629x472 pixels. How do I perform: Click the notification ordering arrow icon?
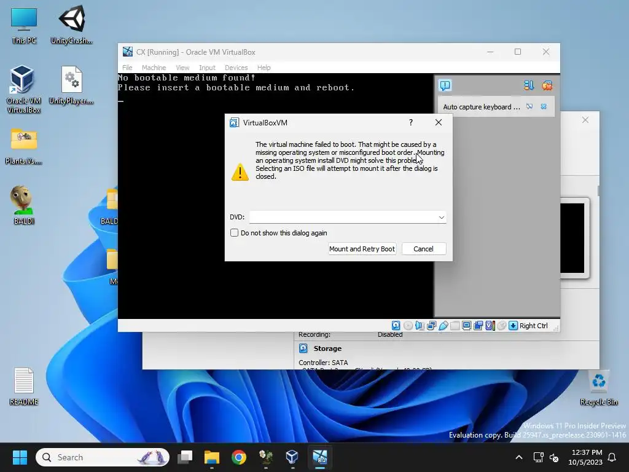point(529,85)
